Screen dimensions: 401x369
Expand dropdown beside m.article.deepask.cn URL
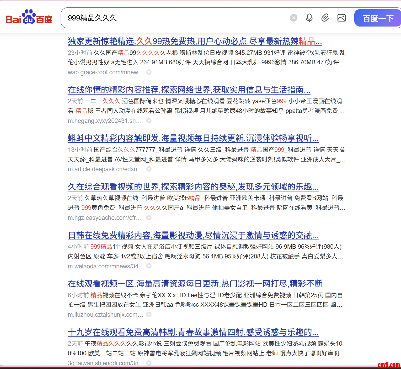[x=149, y=169]
